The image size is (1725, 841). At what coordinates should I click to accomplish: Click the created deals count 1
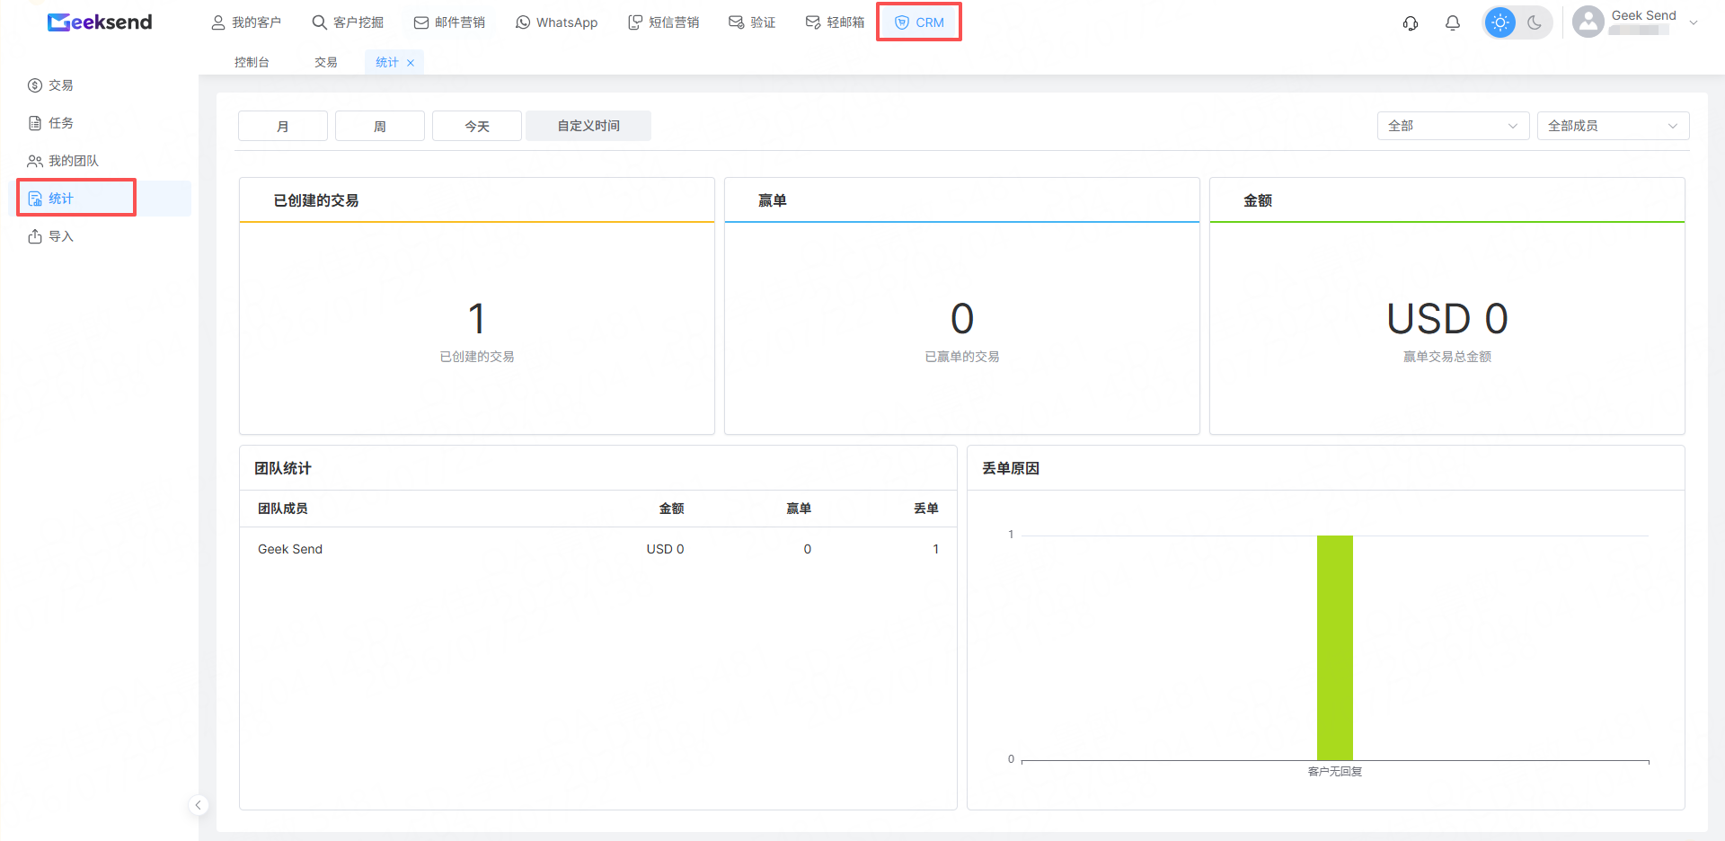477,319
